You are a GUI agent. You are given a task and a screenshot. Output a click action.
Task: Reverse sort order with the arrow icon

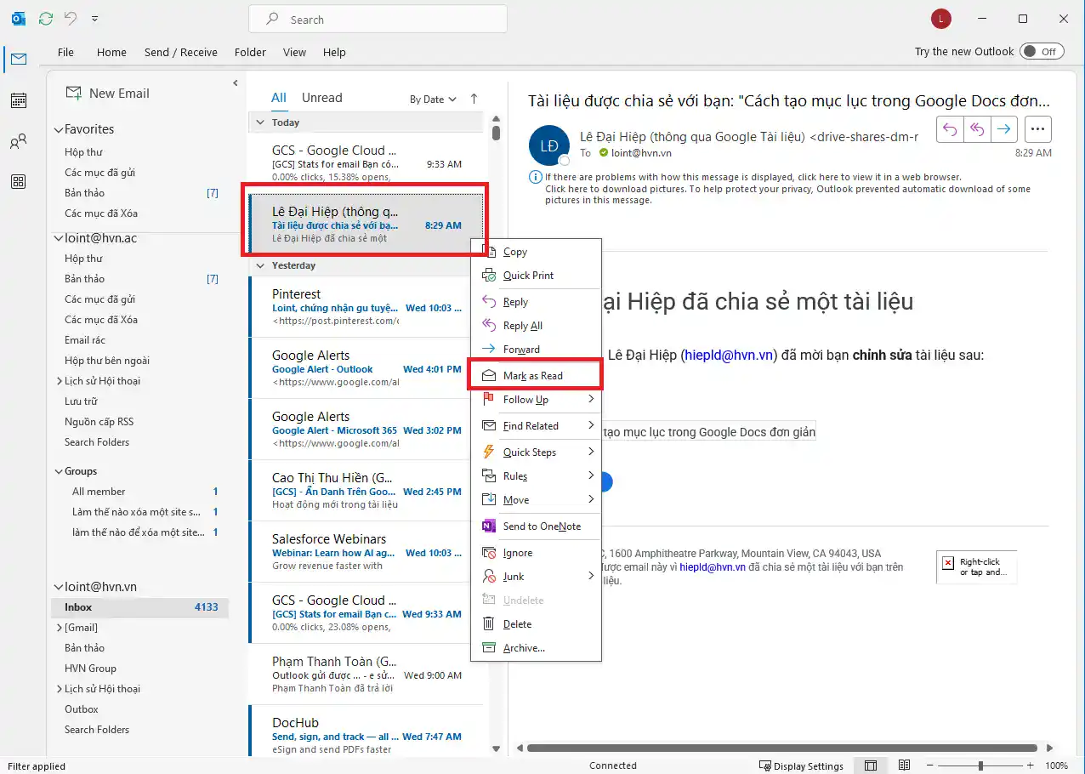(x=474, y=99)
